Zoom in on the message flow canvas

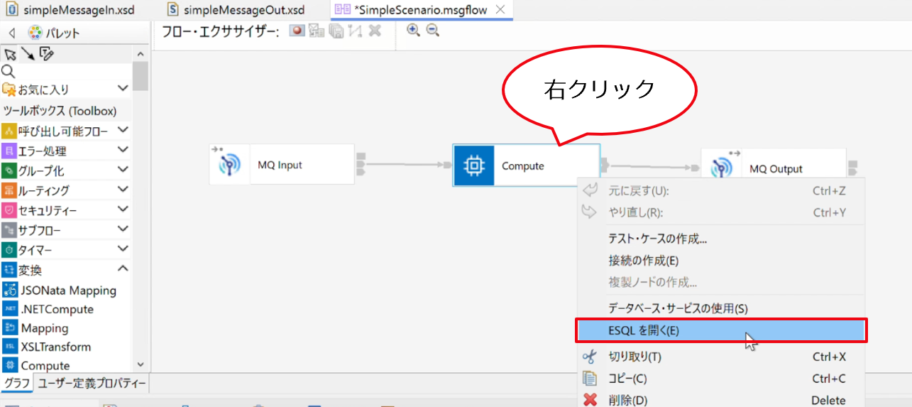[x=413, y=30]
